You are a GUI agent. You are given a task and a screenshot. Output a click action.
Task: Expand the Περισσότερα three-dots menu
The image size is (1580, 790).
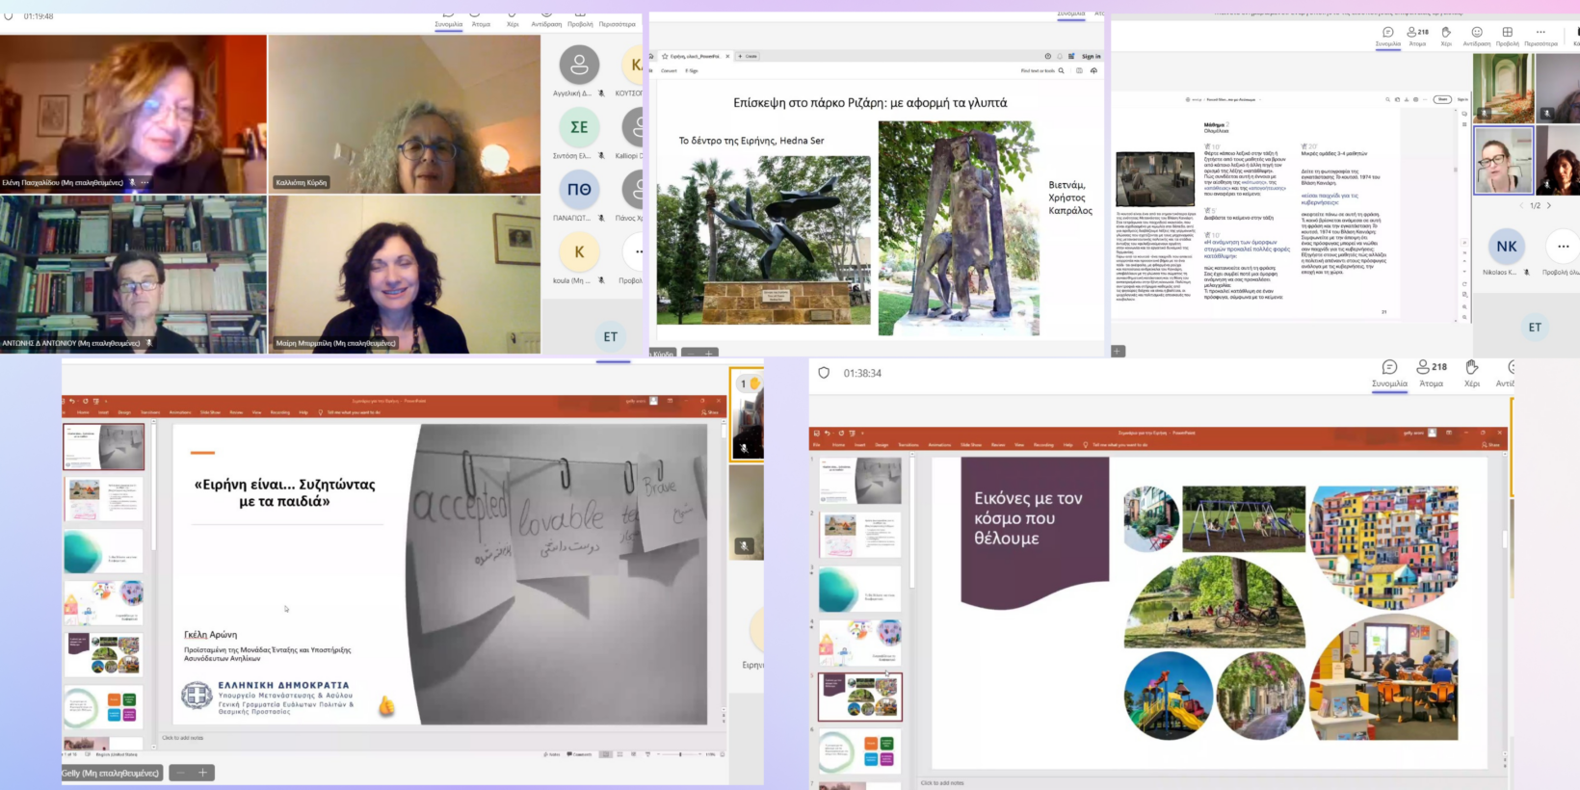(1540, 33)
